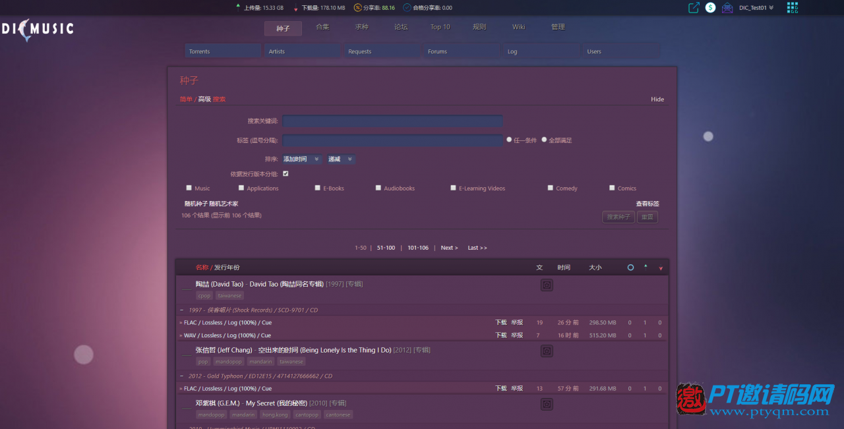Collapse the 2012 Gold Typhoon edition group
The height and width of the screenshot is (429, 844).
[x=182, y=376]
